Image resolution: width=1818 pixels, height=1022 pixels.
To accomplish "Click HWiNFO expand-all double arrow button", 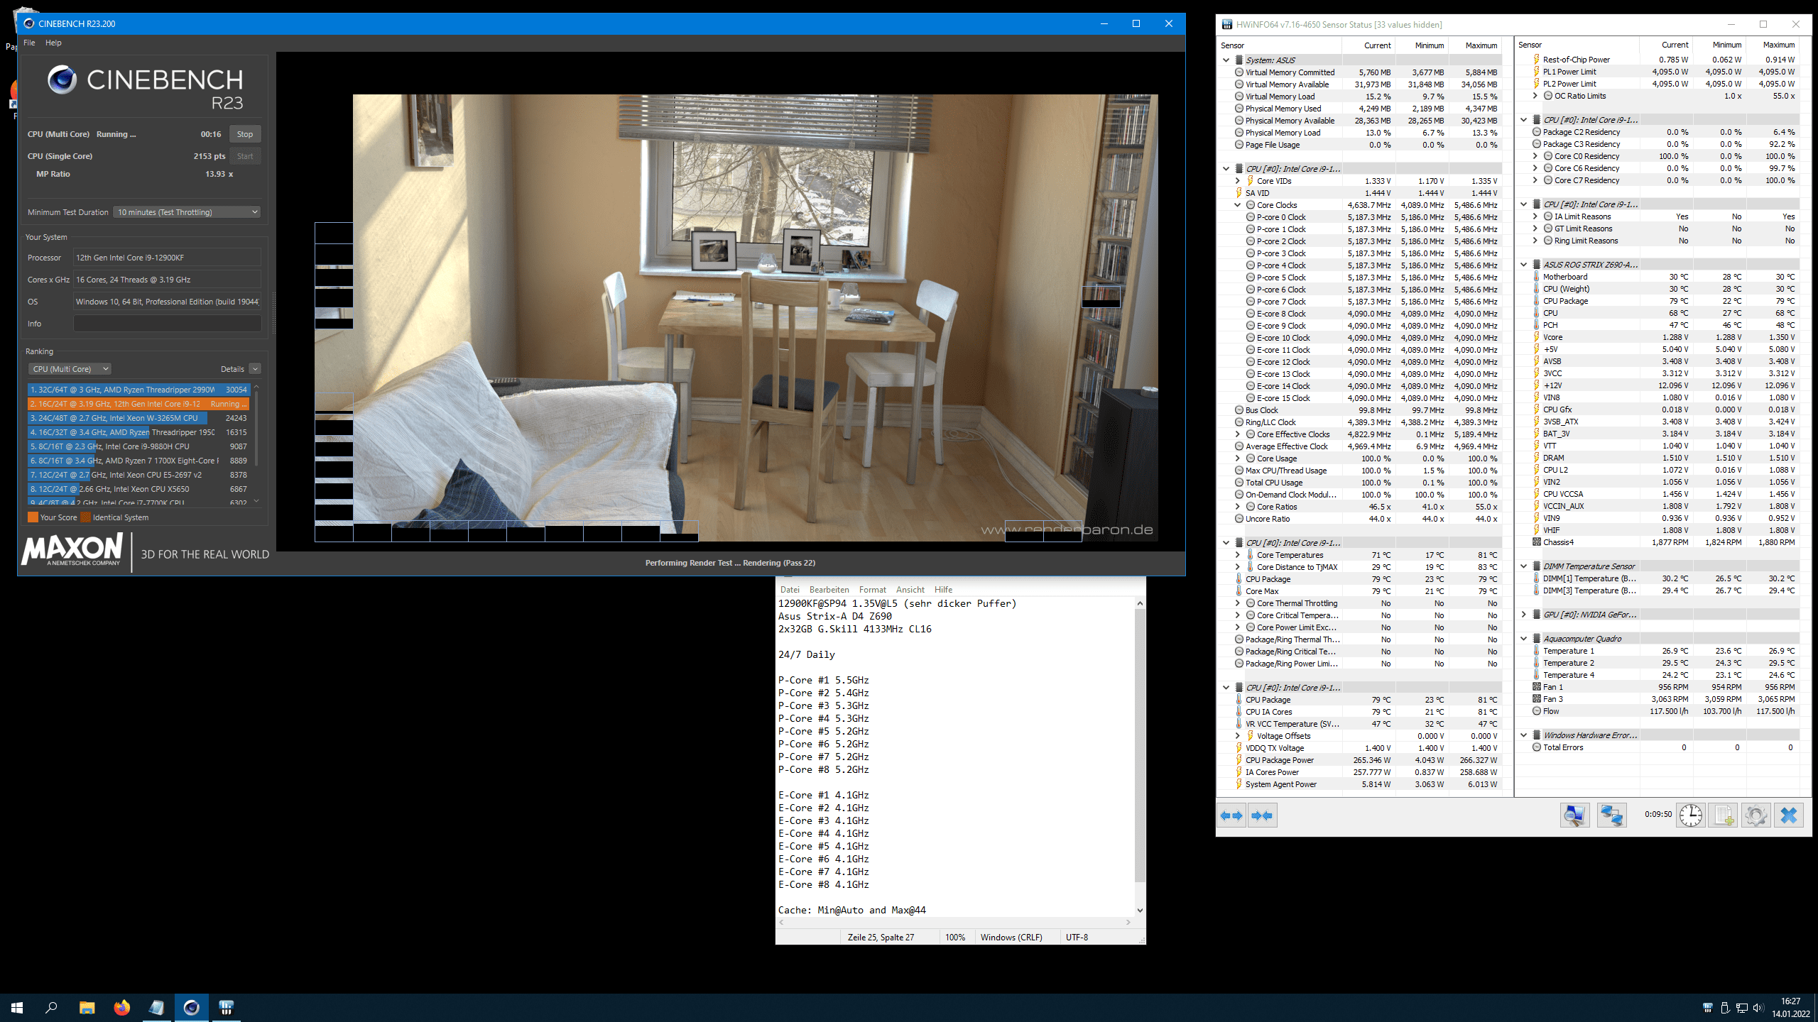I will 1231,815.
